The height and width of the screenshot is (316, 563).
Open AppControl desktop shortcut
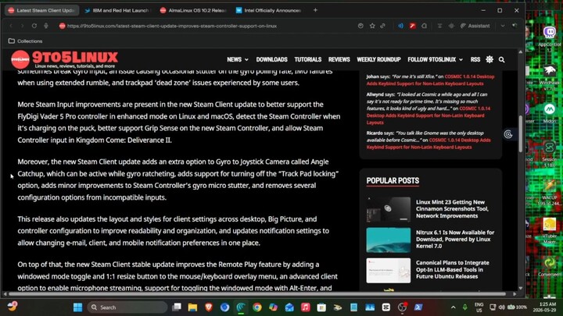(x=550, y=37)
